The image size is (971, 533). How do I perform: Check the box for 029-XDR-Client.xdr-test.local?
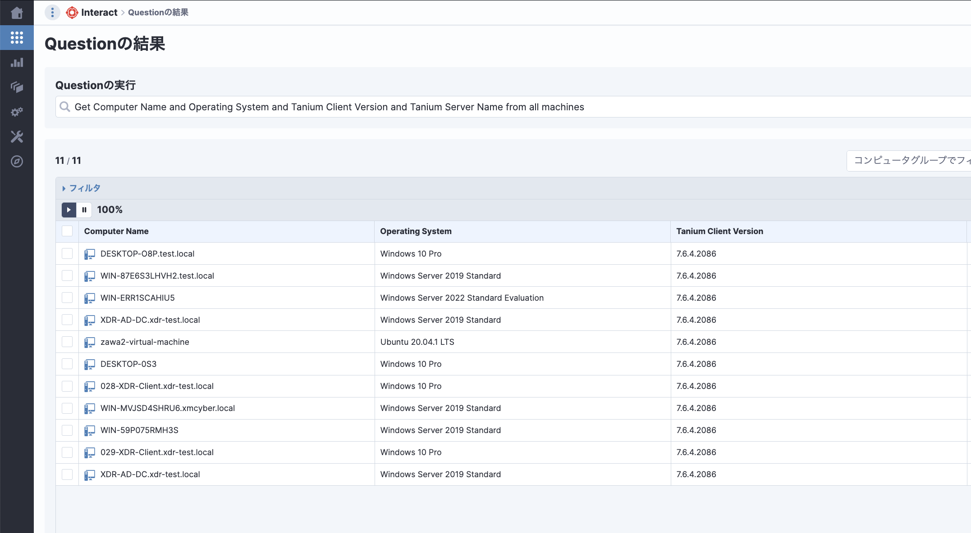67,452
